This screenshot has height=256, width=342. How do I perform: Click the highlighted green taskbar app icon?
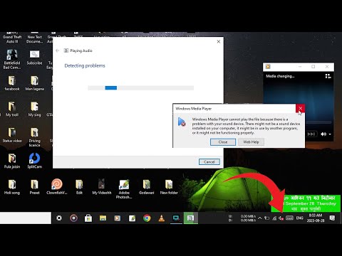(191, 218)
